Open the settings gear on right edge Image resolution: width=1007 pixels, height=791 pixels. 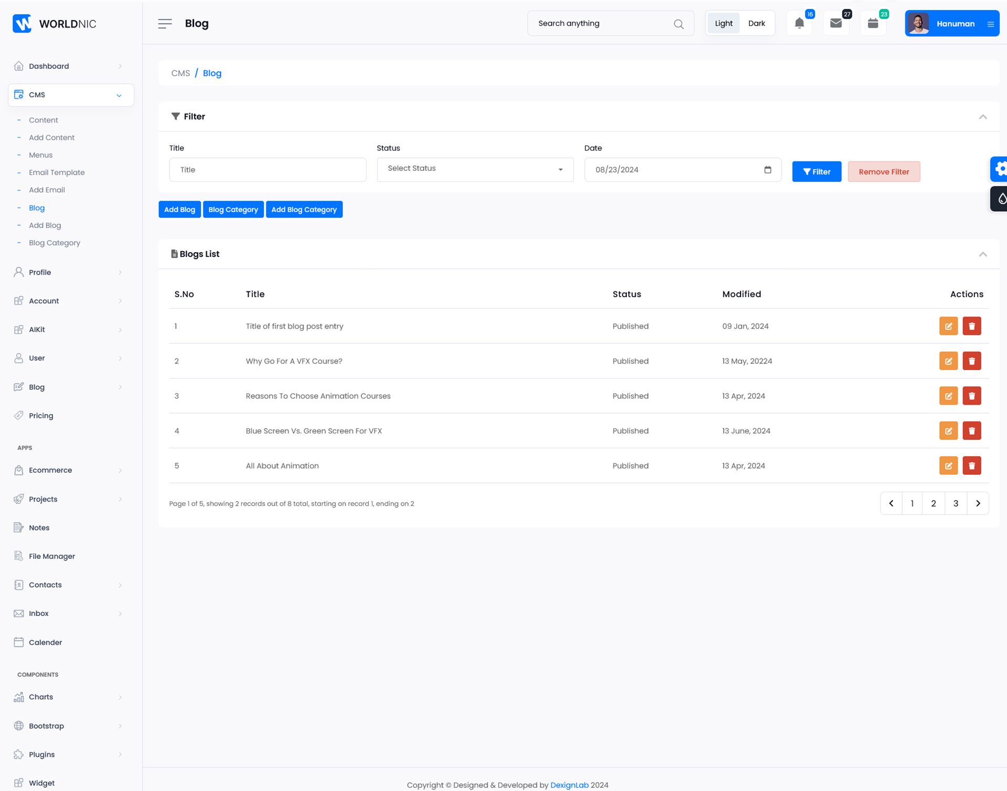(1000, 169)
